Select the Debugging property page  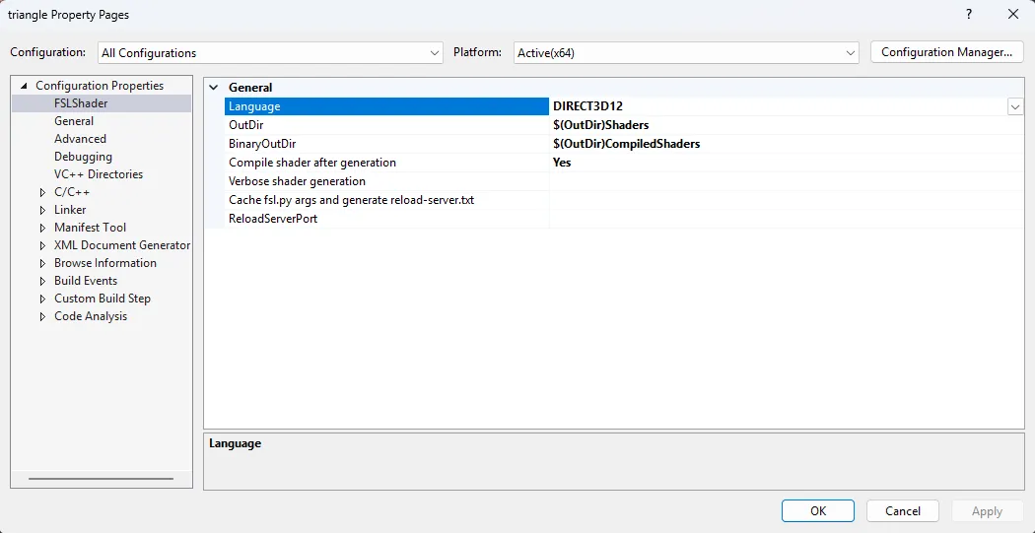[x=83, y=157]
